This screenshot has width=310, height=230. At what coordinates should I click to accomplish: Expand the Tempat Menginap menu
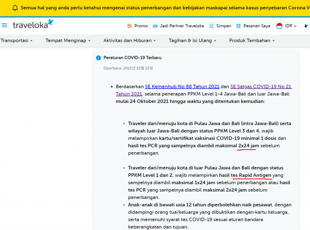click(68, 41)
